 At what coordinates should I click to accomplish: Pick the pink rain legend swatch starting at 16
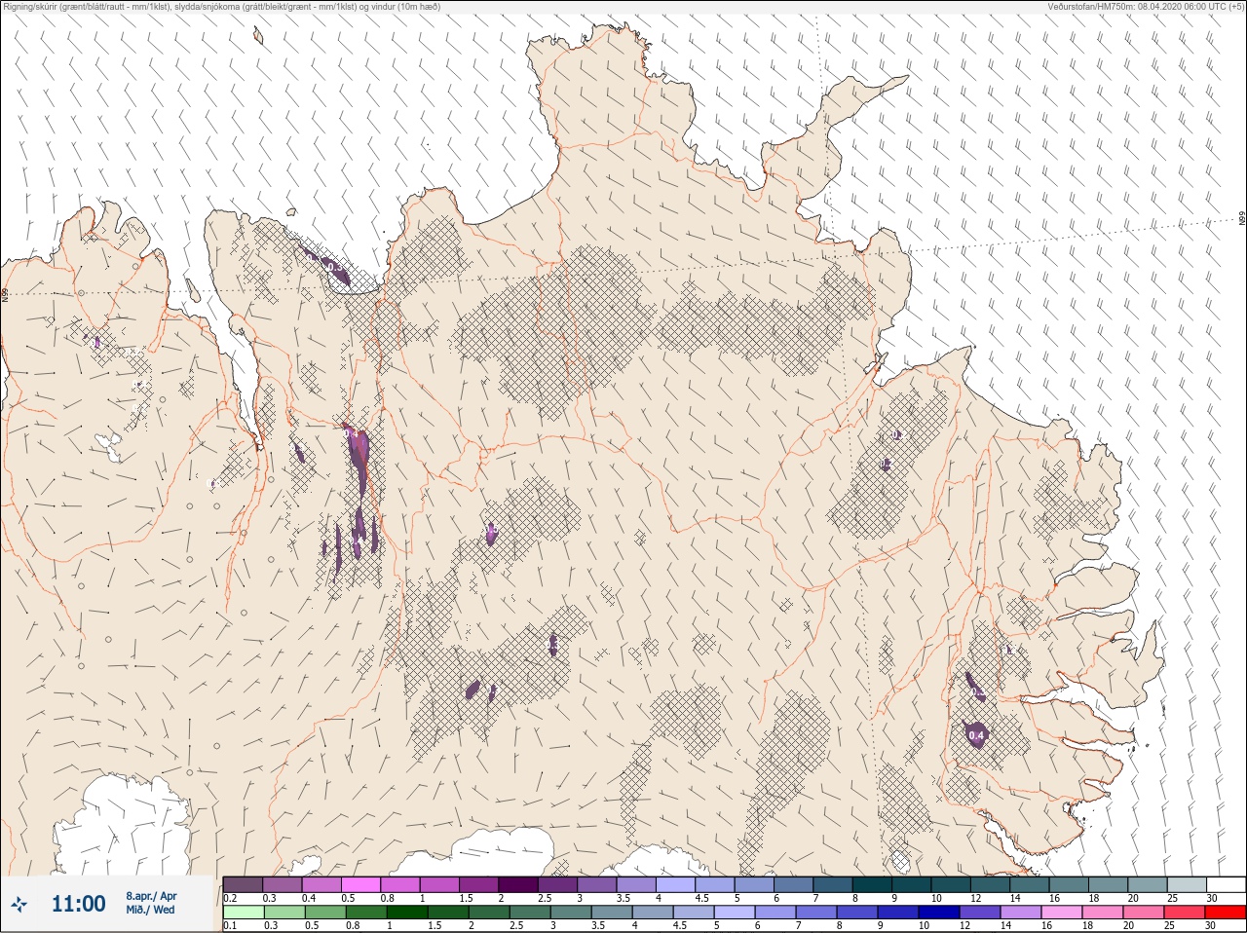(1062, 913)
